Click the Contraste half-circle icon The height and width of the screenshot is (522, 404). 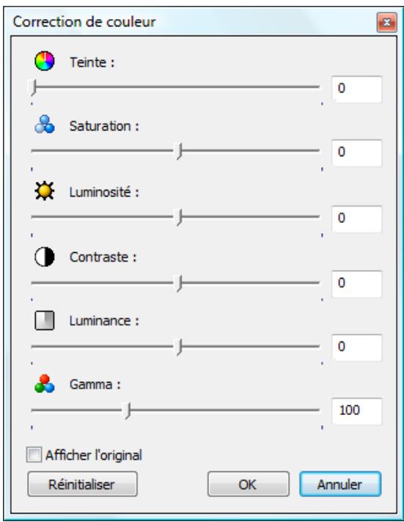pyautogui.click(x=44, y=257)
